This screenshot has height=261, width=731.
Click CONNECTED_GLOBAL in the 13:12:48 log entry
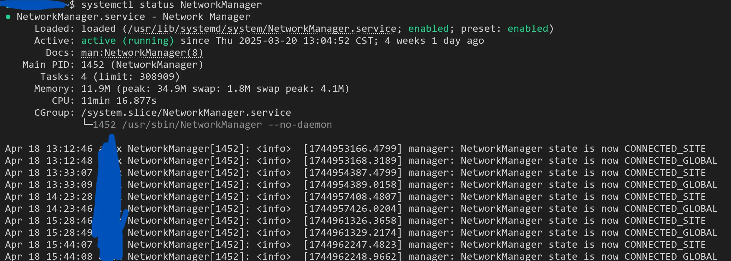(x=671, y=161)
